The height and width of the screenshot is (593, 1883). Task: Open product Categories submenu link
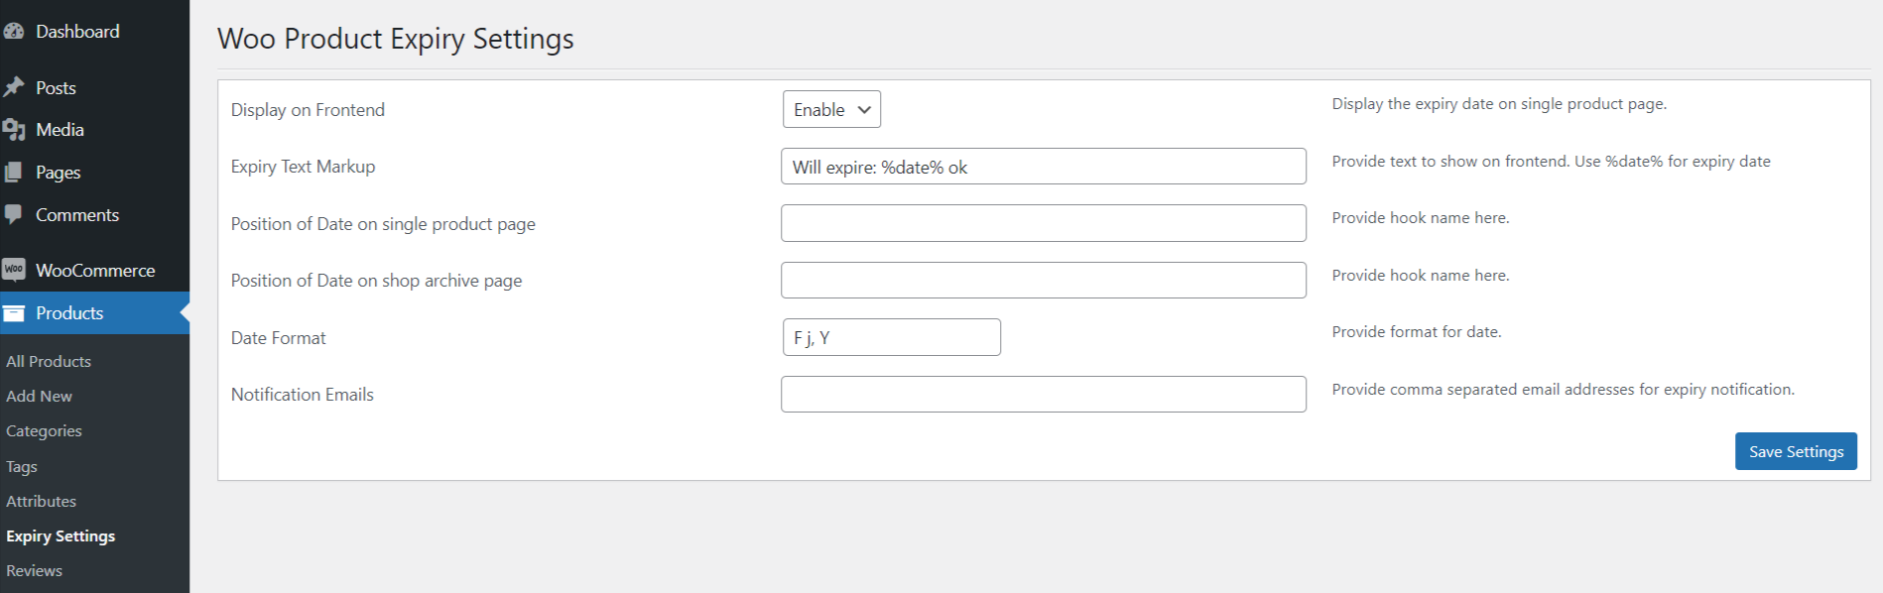pyautogui.click(x=44, y=431)
